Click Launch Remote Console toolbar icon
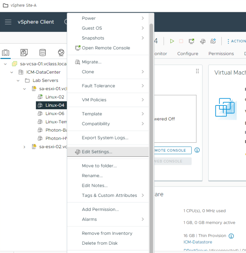Image resolution: width=246 pixels, height=253 pixels. [191, 41]
